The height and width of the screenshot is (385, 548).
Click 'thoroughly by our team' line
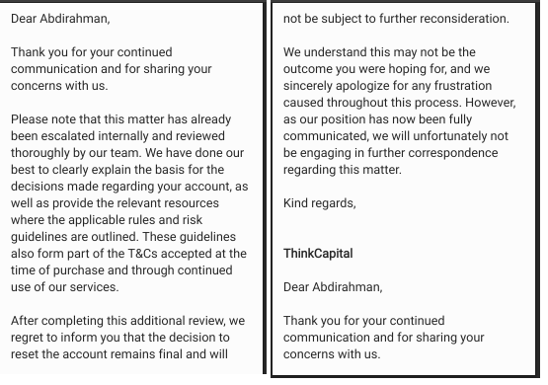click(127, 153)
